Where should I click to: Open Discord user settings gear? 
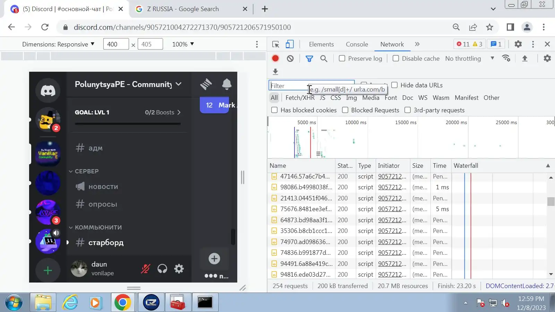(179, 269)
